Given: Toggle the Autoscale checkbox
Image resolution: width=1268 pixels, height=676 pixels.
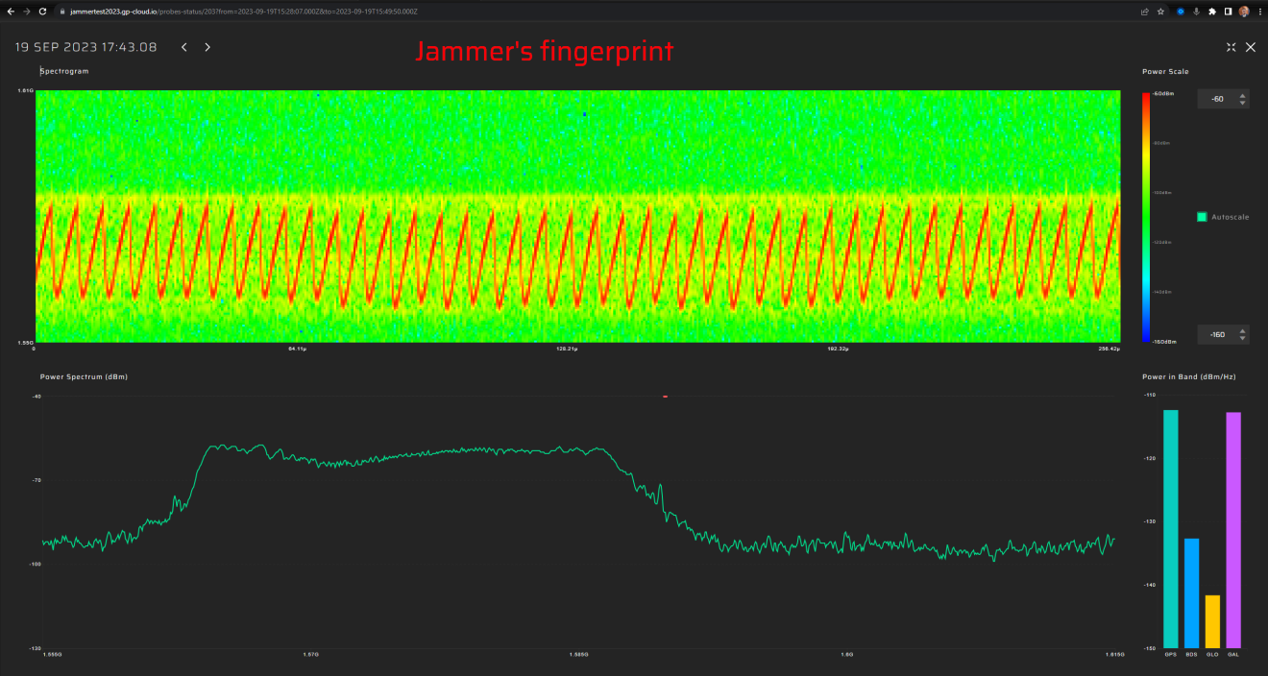Looking at the screenshot, I should [1200, 216].
